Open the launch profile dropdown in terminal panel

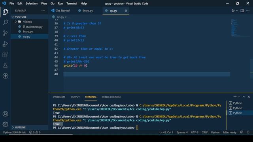[239, 97]
